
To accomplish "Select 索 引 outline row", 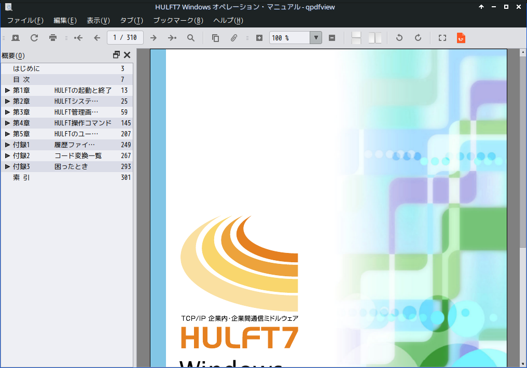I will pos(67,177).
